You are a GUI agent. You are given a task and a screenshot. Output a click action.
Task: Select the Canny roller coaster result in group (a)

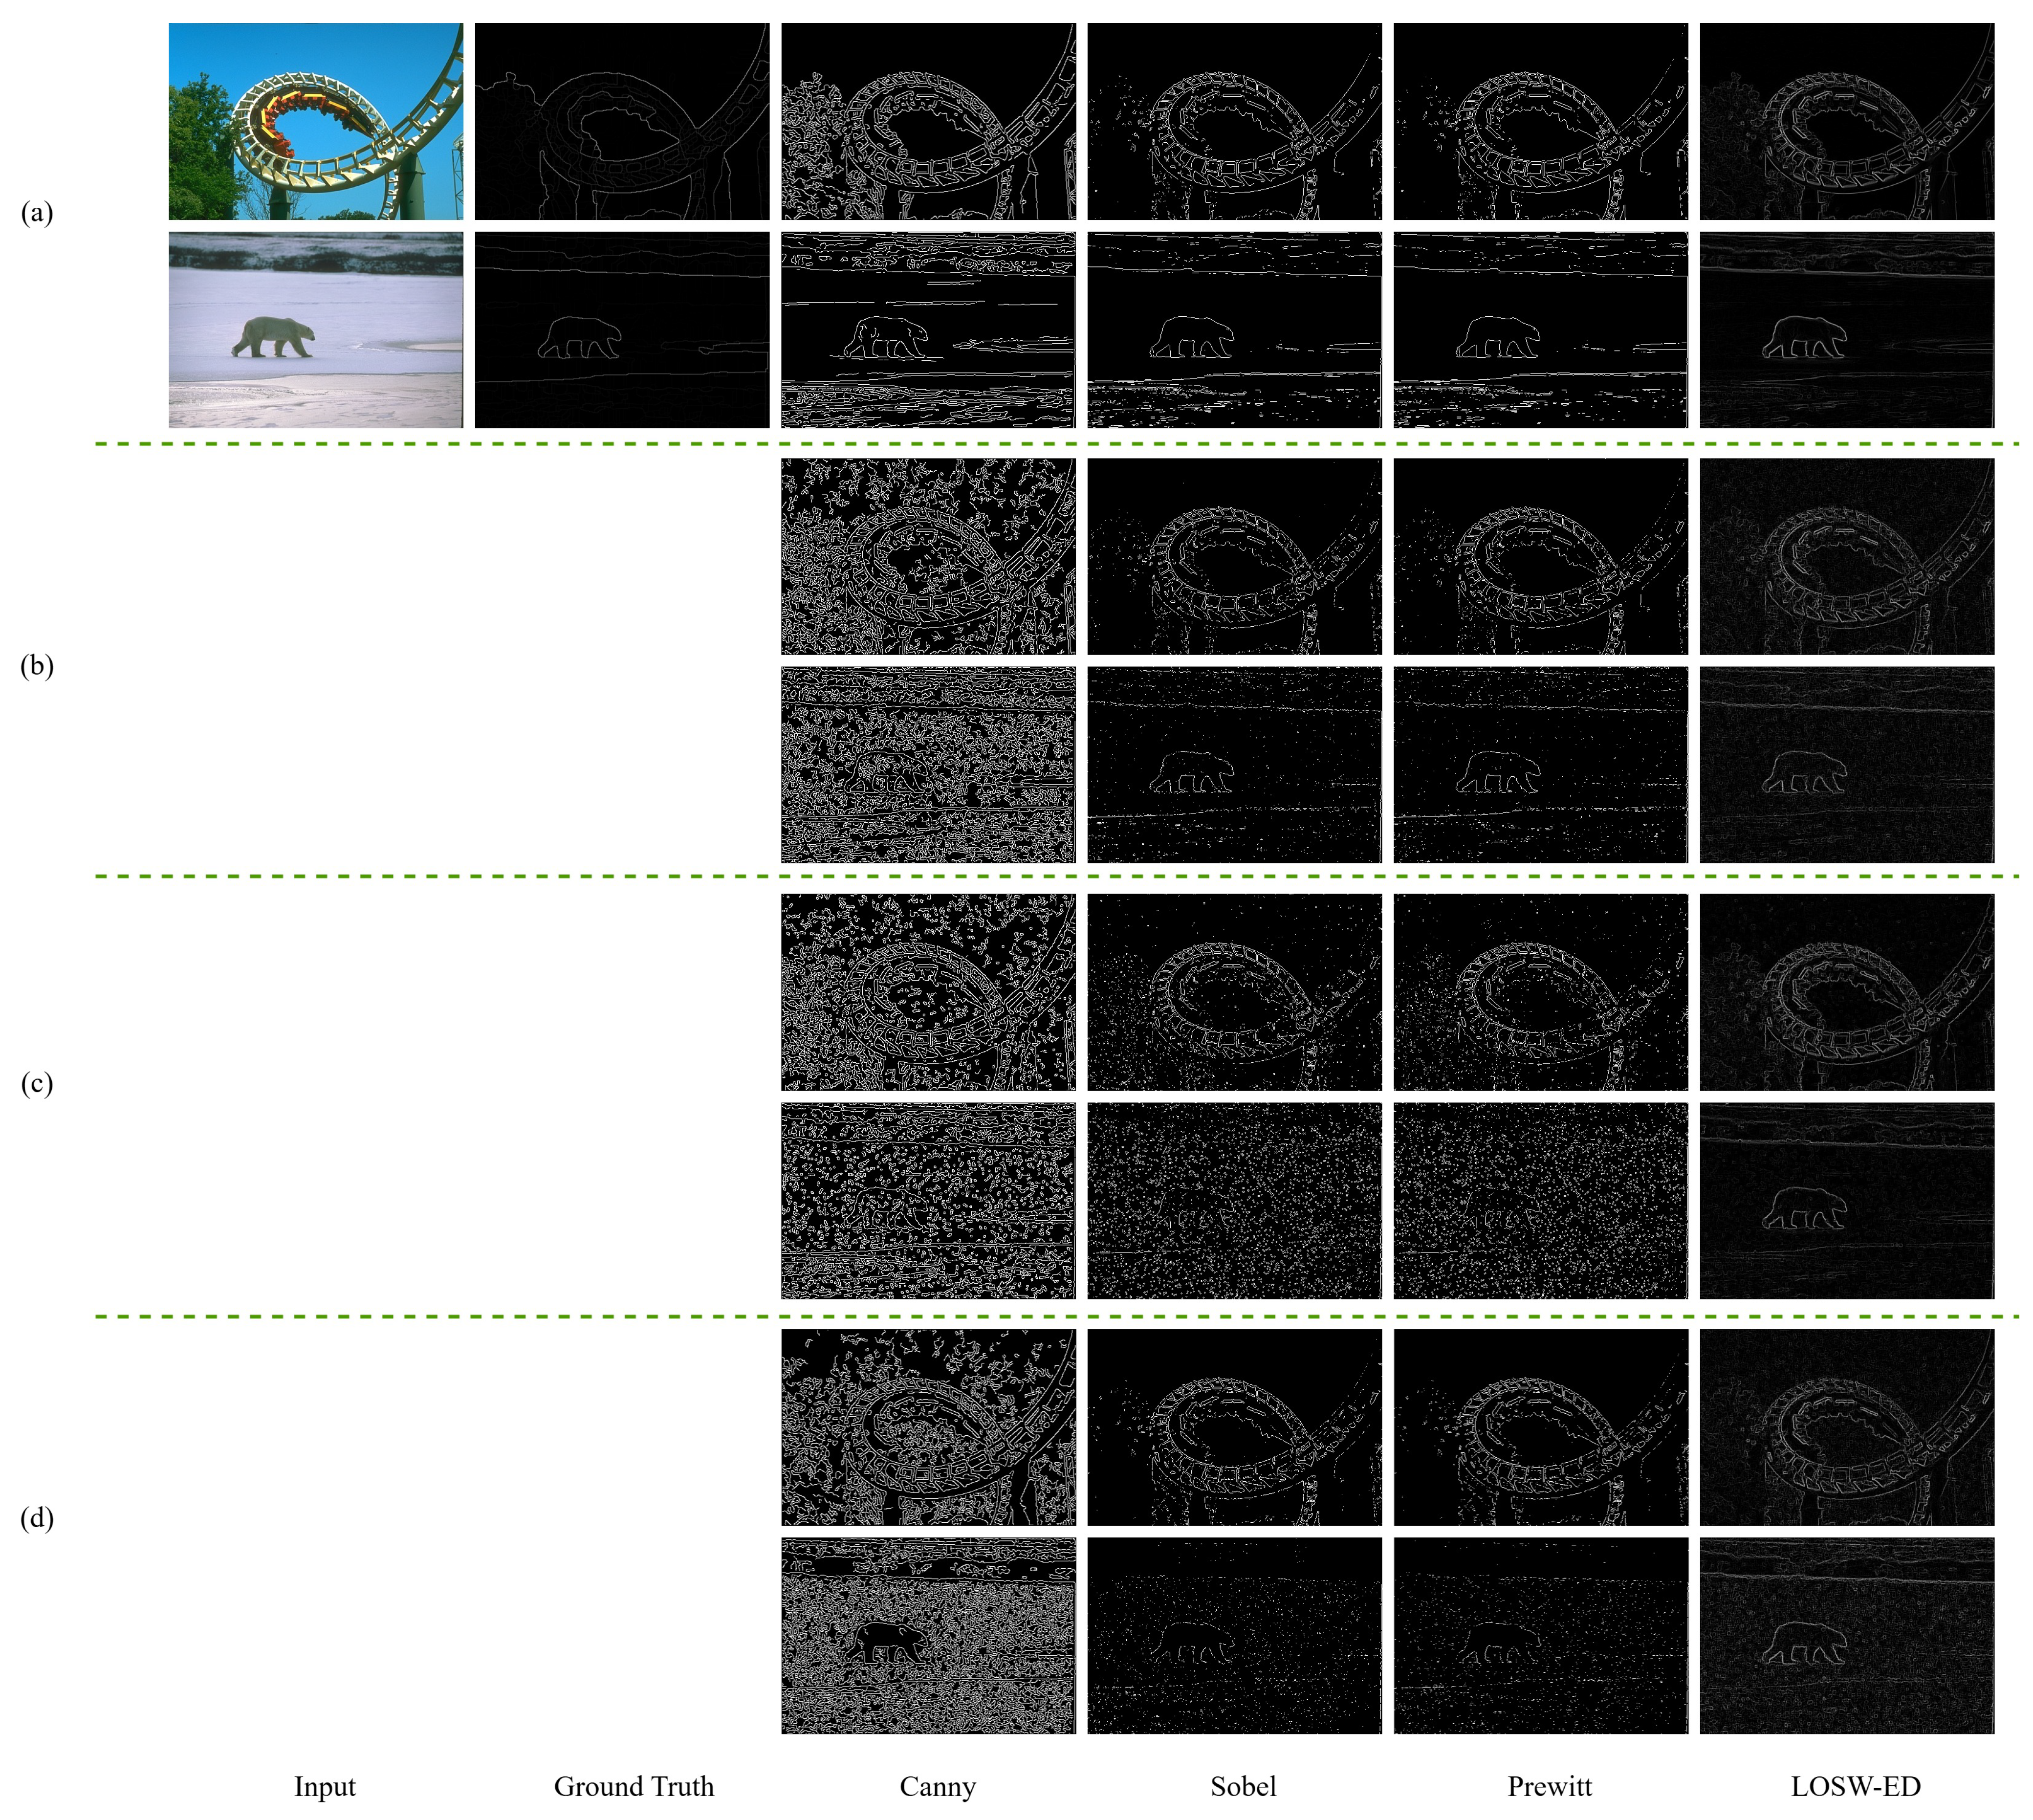[928, 121]
